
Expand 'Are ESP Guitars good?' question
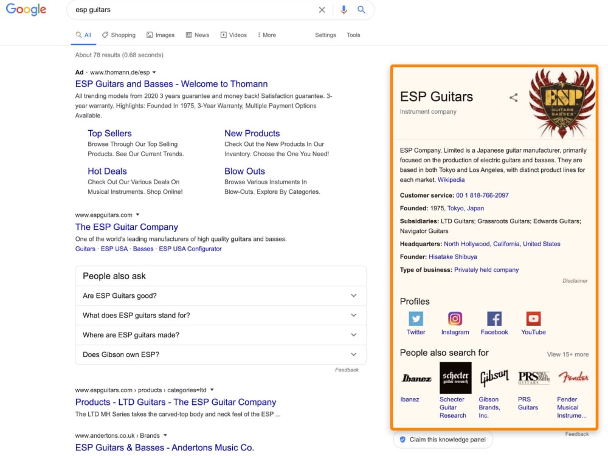(221, 295)
